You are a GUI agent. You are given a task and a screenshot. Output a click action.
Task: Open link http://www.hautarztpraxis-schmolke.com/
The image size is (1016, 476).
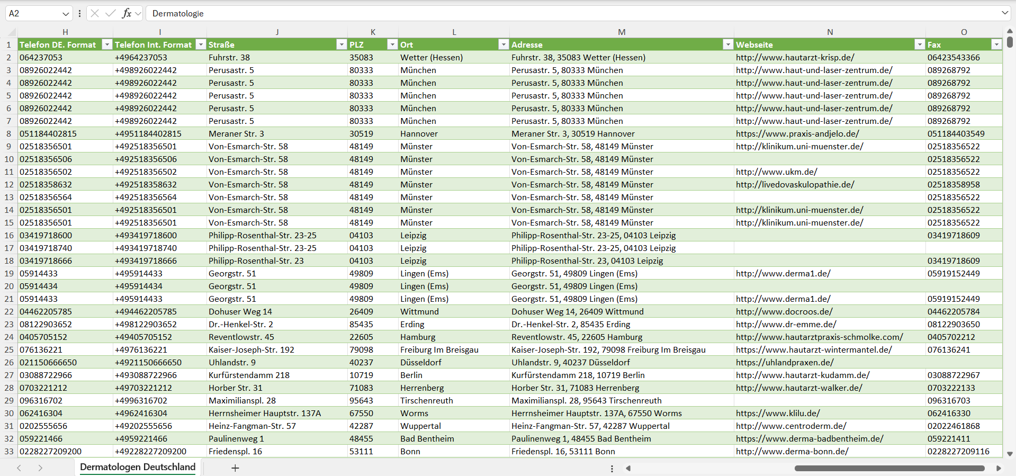click(x=819, y=337)
